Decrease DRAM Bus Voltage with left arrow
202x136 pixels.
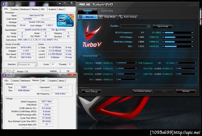click(163, 42)
